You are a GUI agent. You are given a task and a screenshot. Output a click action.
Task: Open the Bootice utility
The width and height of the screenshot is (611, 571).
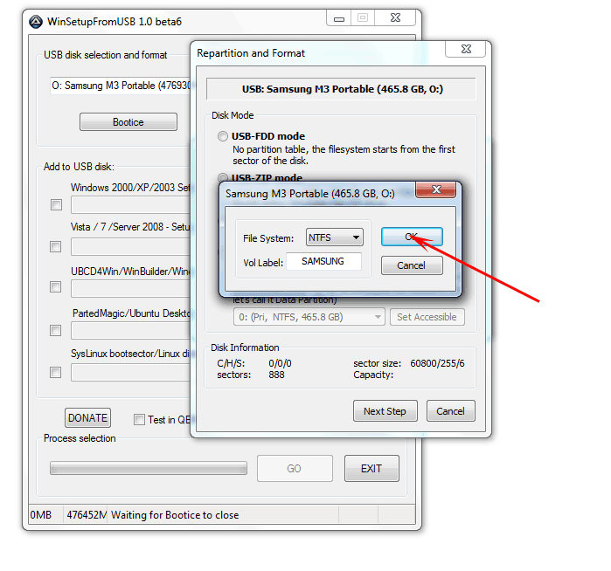[128, 122]
